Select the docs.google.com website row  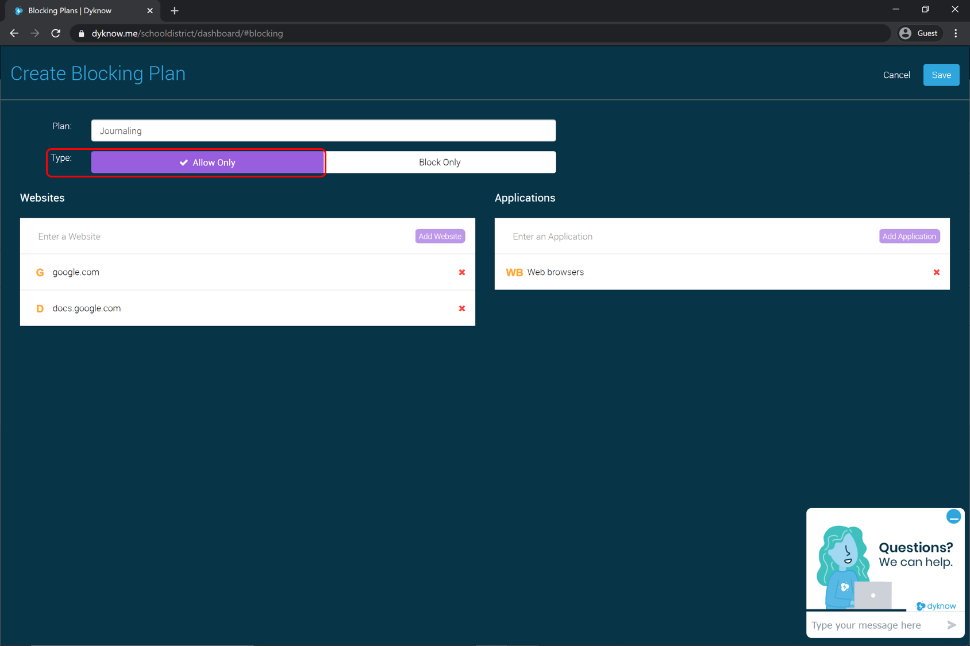click(248, 308)
